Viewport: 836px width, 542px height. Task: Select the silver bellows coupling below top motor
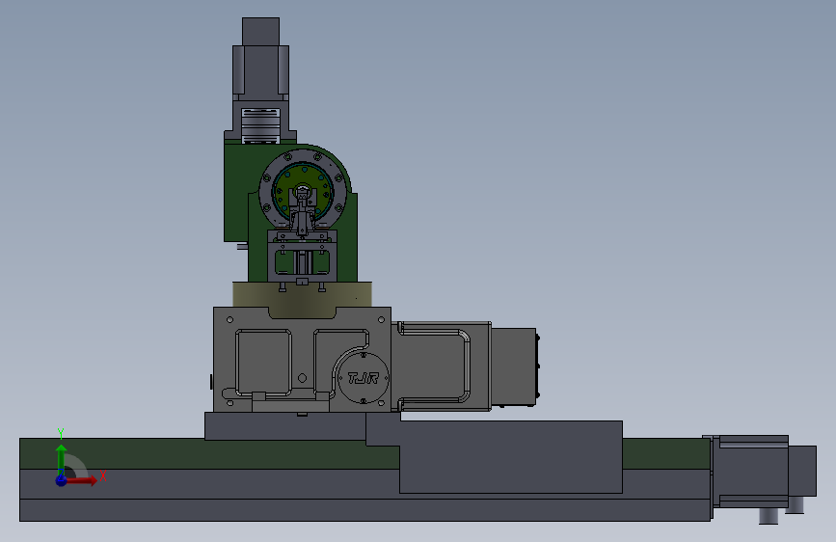click(260, 126)
